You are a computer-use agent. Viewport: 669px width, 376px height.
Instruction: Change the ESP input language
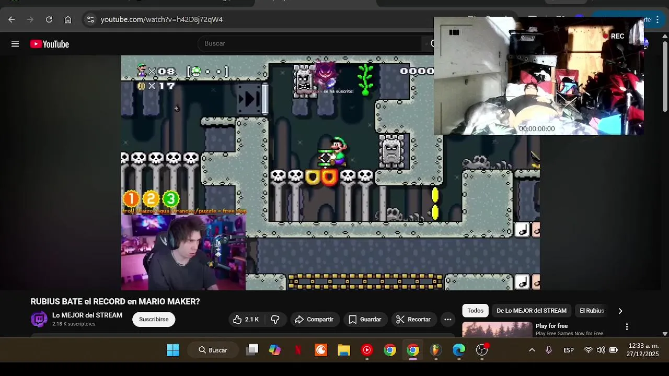click(x=569, y=350)
